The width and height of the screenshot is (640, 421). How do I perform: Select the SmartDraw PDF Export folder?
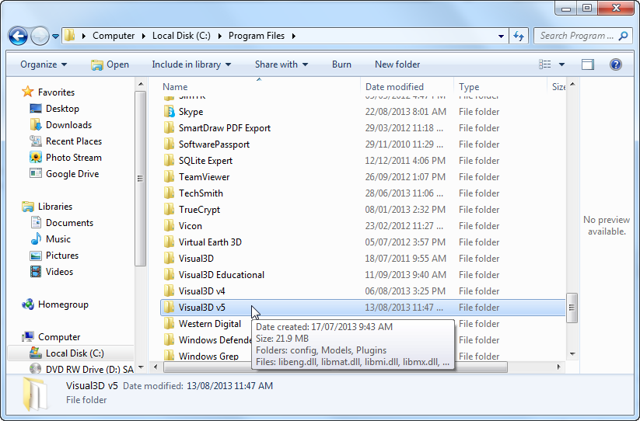click(x=225, y=128)
